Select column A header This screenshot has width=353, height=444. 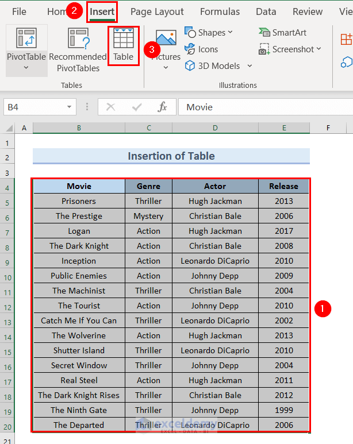point(24,128)
